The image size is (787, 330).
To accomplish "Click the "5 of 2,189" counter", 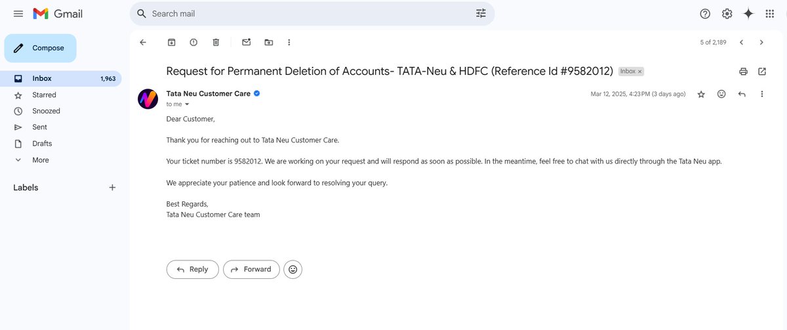I will point(713,42).
